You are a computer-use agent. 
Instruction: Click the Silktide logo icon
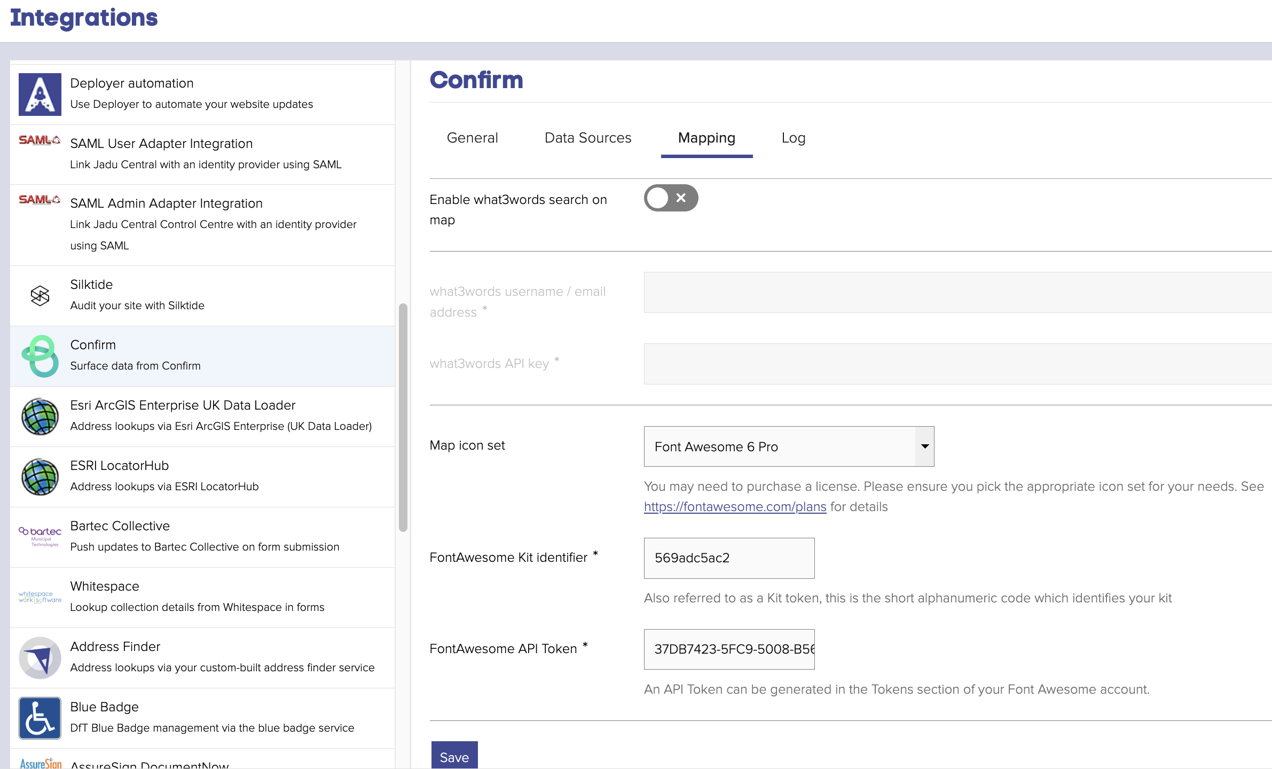(x=40, y=295)
